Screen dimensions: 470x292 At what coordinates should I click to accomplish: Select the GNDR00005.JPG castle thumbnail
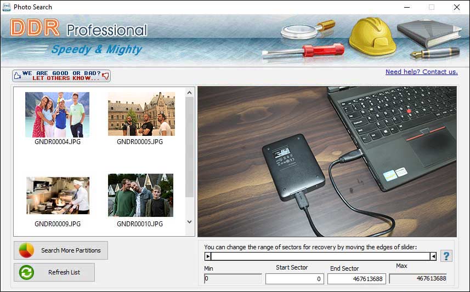(x=141, y=114)
